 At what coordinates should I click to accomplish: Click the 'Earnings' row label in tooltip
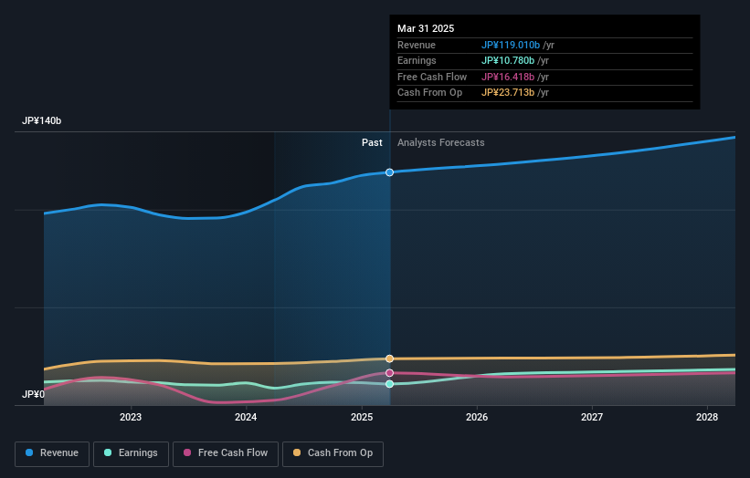point(417,60)
